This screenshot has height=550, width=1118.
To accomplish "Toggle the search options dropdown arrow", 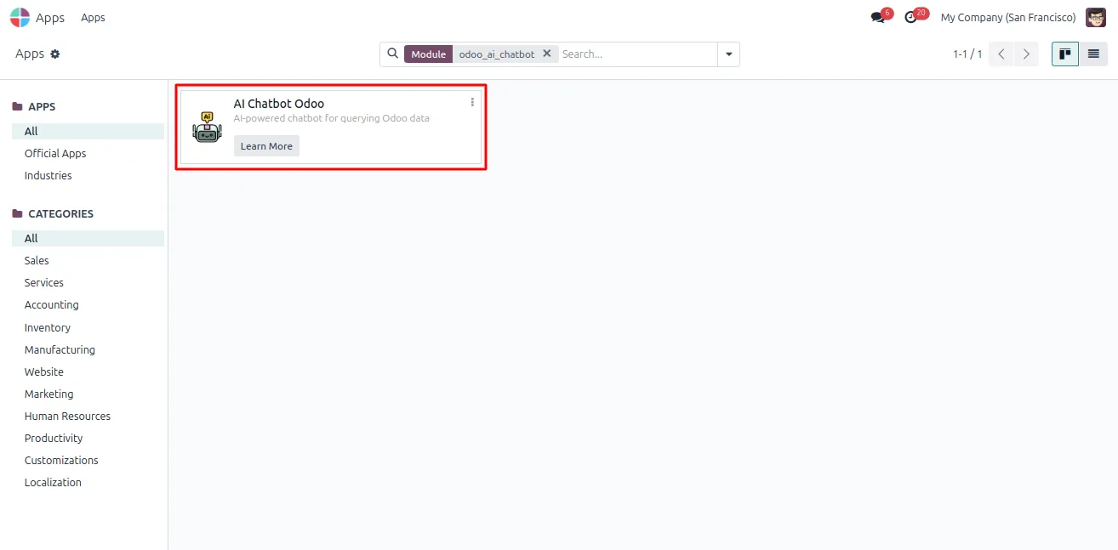I will pos(729,54).
